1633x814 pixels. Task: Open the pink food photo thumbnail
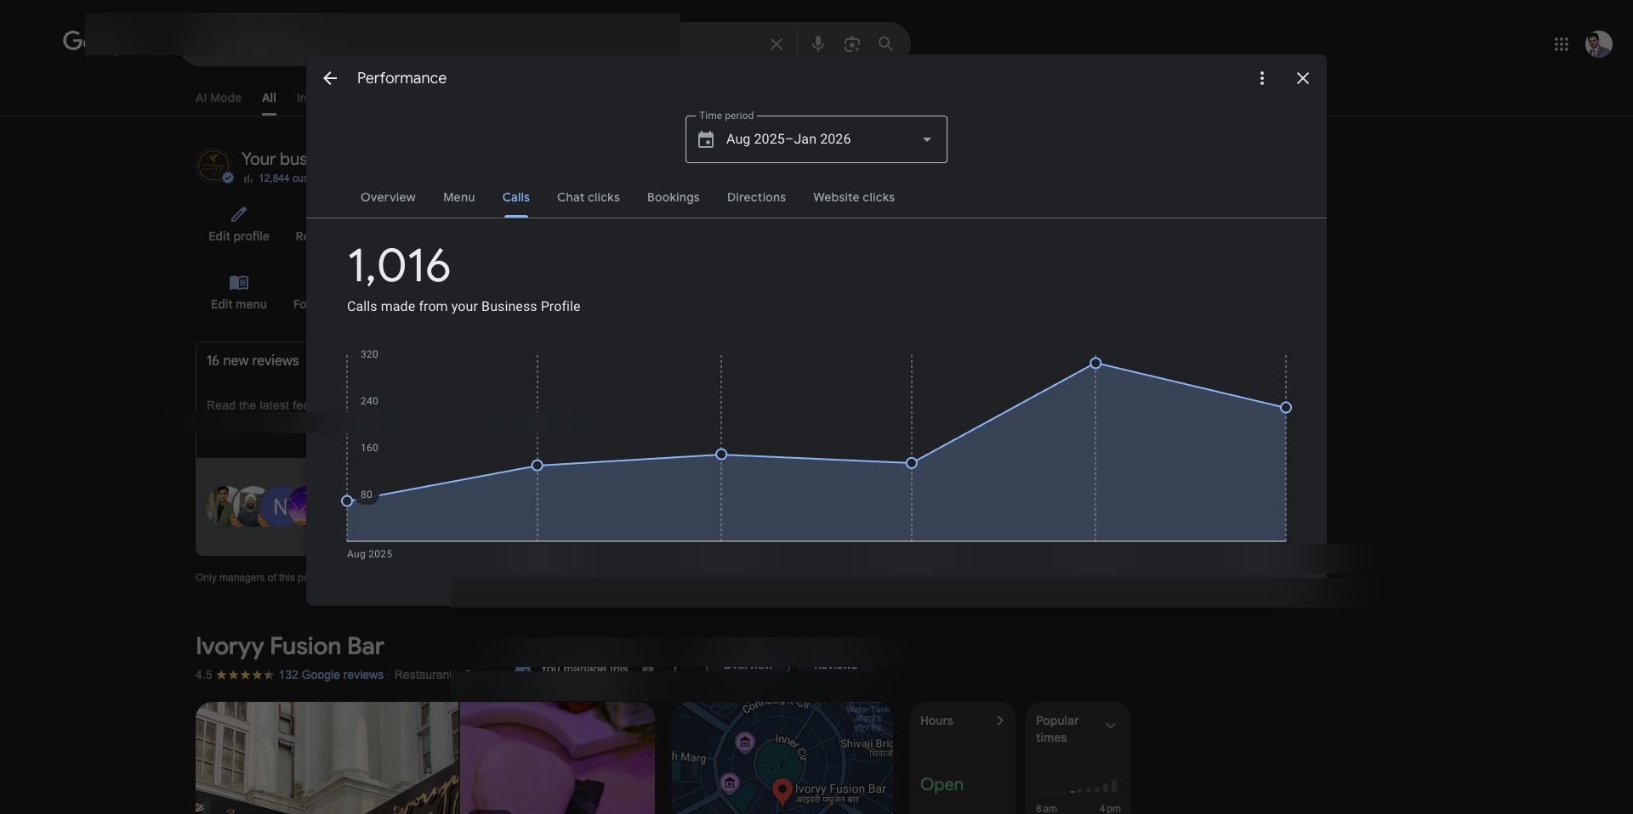[x=558, y=758]
